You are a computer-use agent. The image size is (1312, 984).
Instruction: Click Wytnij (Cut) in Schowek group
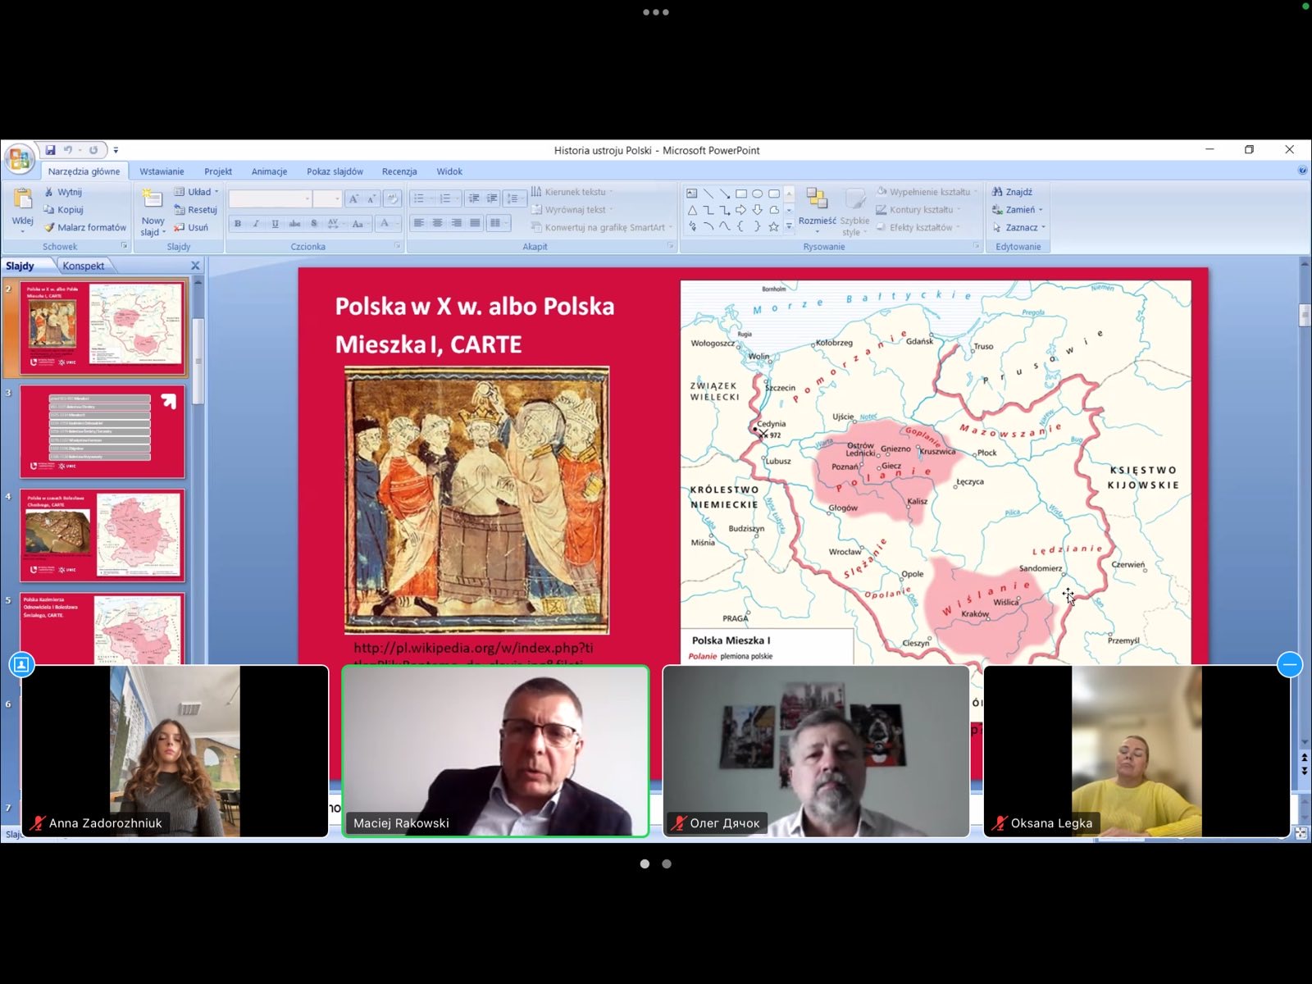click(63, 192)
